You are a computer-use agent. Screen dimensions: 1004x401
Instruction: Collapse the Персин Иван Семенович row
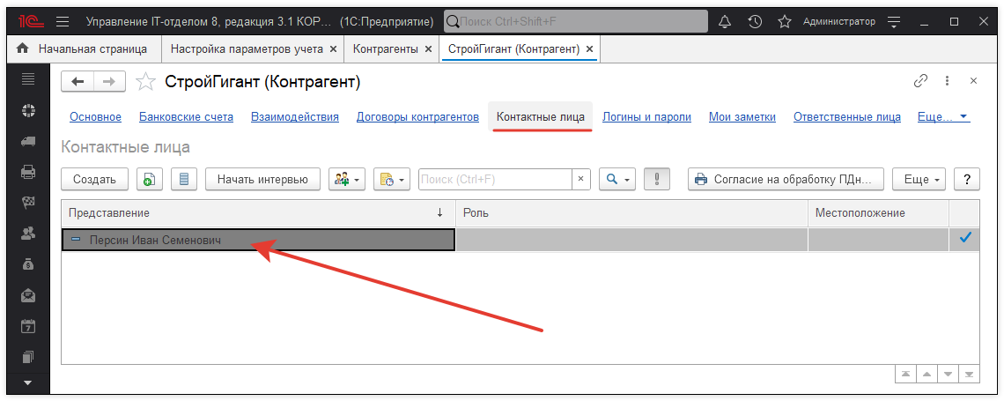click(x=76, y=240)
